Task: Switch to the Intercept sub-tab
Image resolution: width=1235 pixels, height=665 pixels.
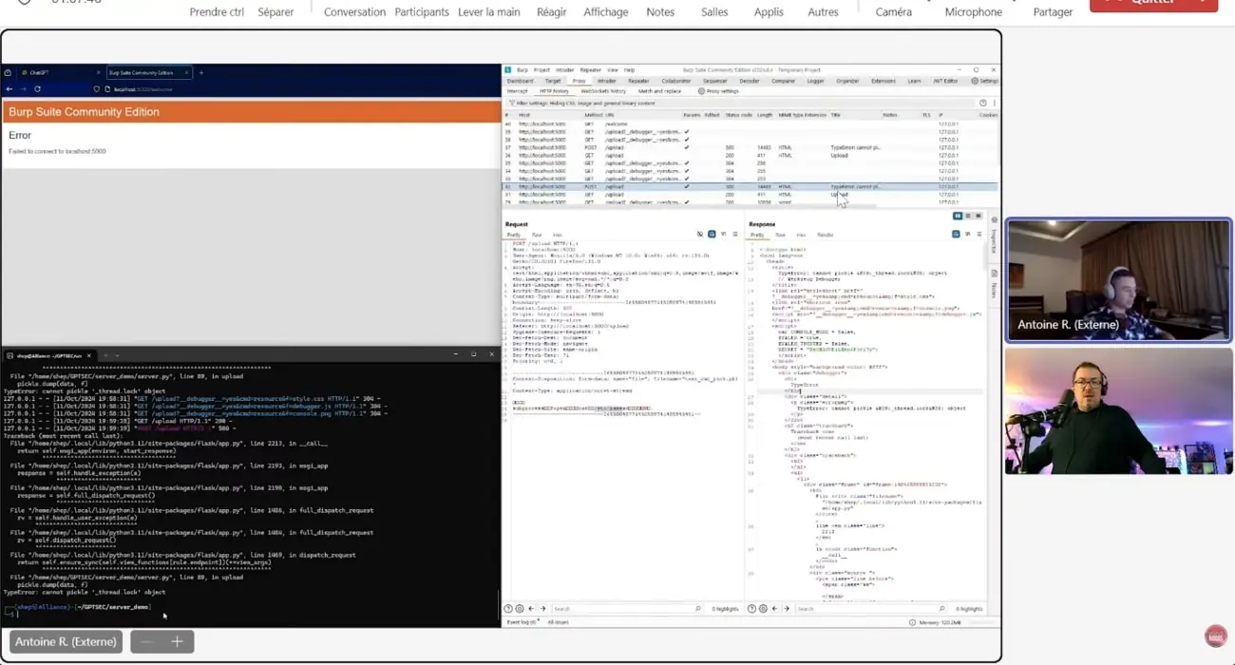Action: point(518,91)
